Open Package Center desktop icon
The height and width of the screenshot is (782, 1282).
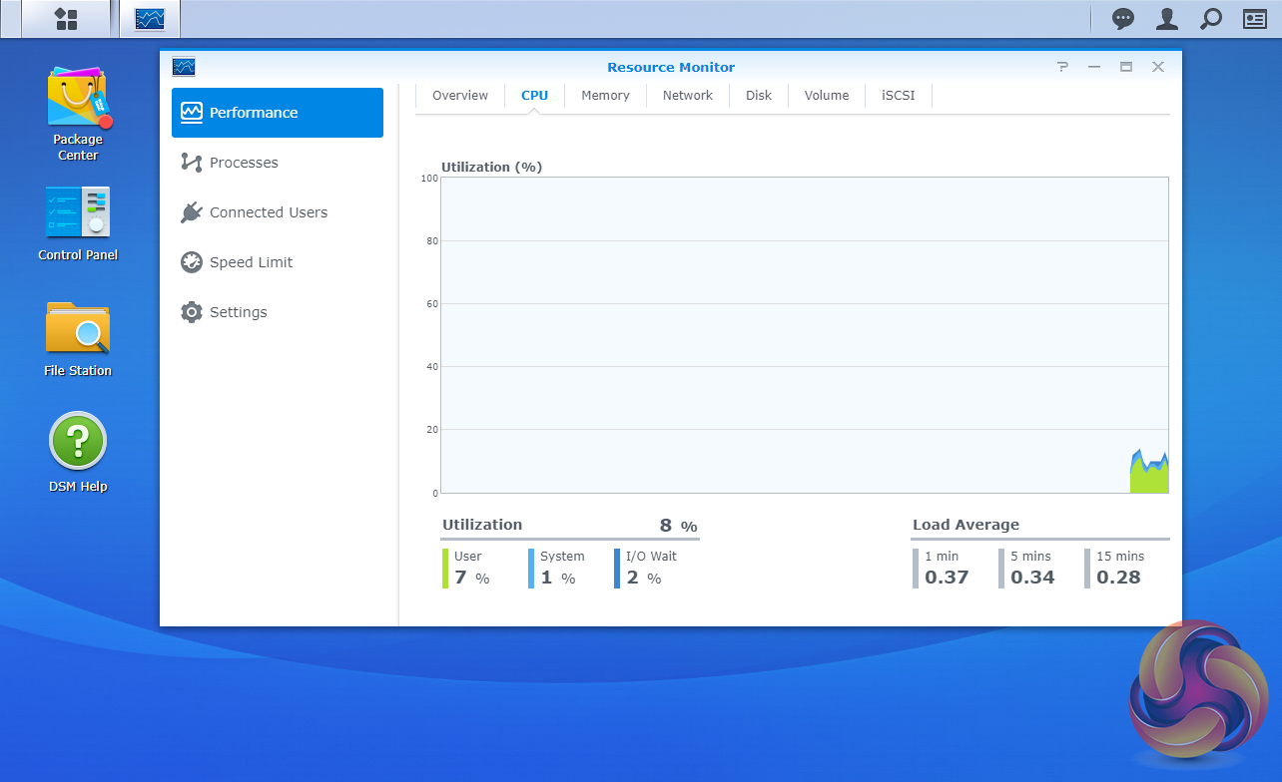78,113
